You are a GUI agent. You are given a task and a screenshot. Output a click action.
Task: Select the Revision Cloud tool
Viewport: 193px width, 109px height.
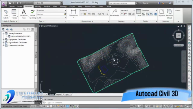pos(169,14)
